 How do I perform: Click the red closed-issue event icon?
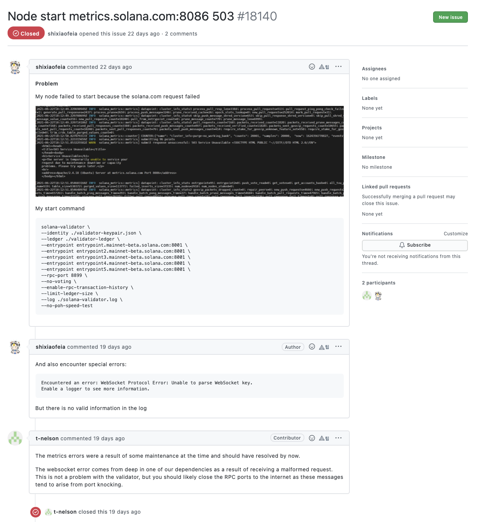[36, 512]
